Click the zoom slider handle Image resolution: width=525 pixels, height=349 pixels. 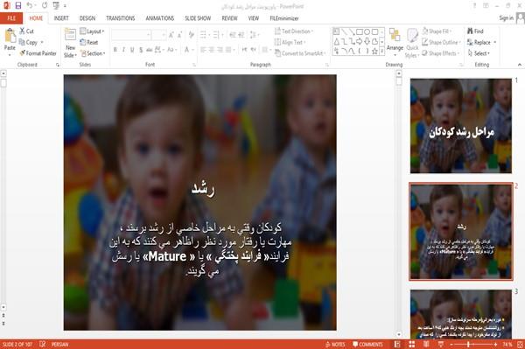(x=468, y=345)
